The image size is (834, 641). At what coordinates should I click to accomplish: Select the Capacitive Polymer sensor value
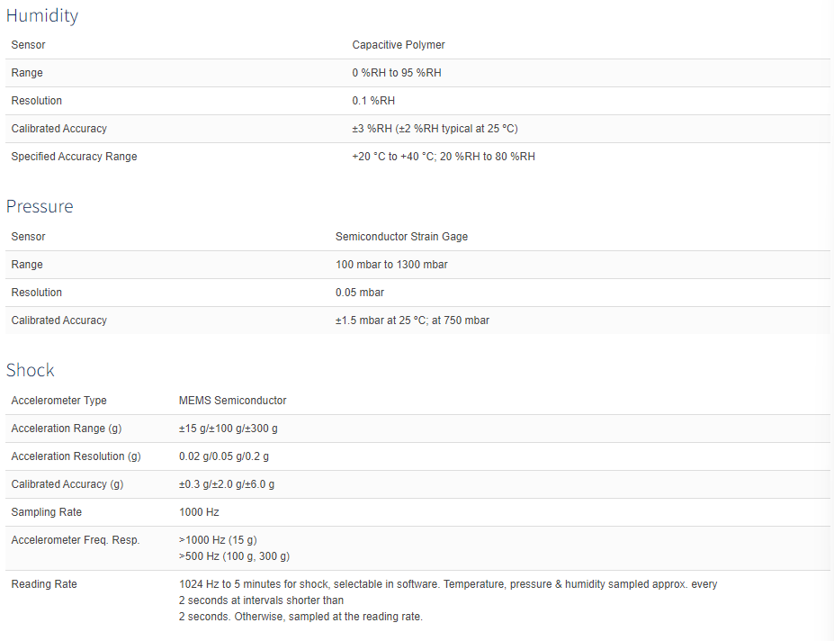coord(399,45)
